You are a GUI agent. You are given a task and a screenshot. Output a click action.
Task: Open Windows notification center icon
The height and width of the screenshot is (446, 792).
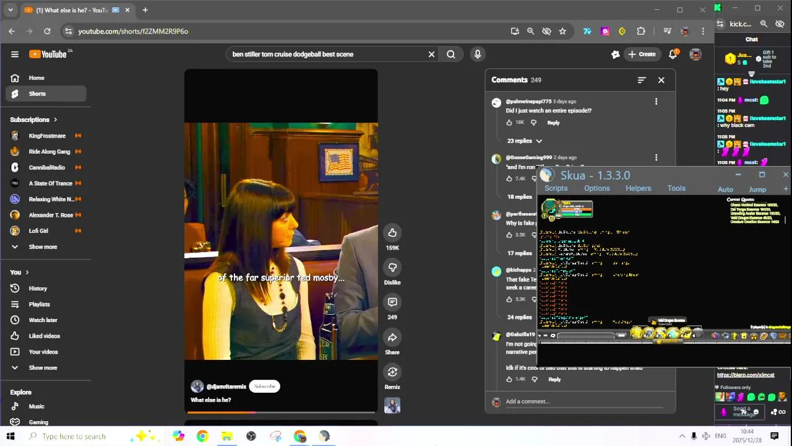(x=774, y=436)
